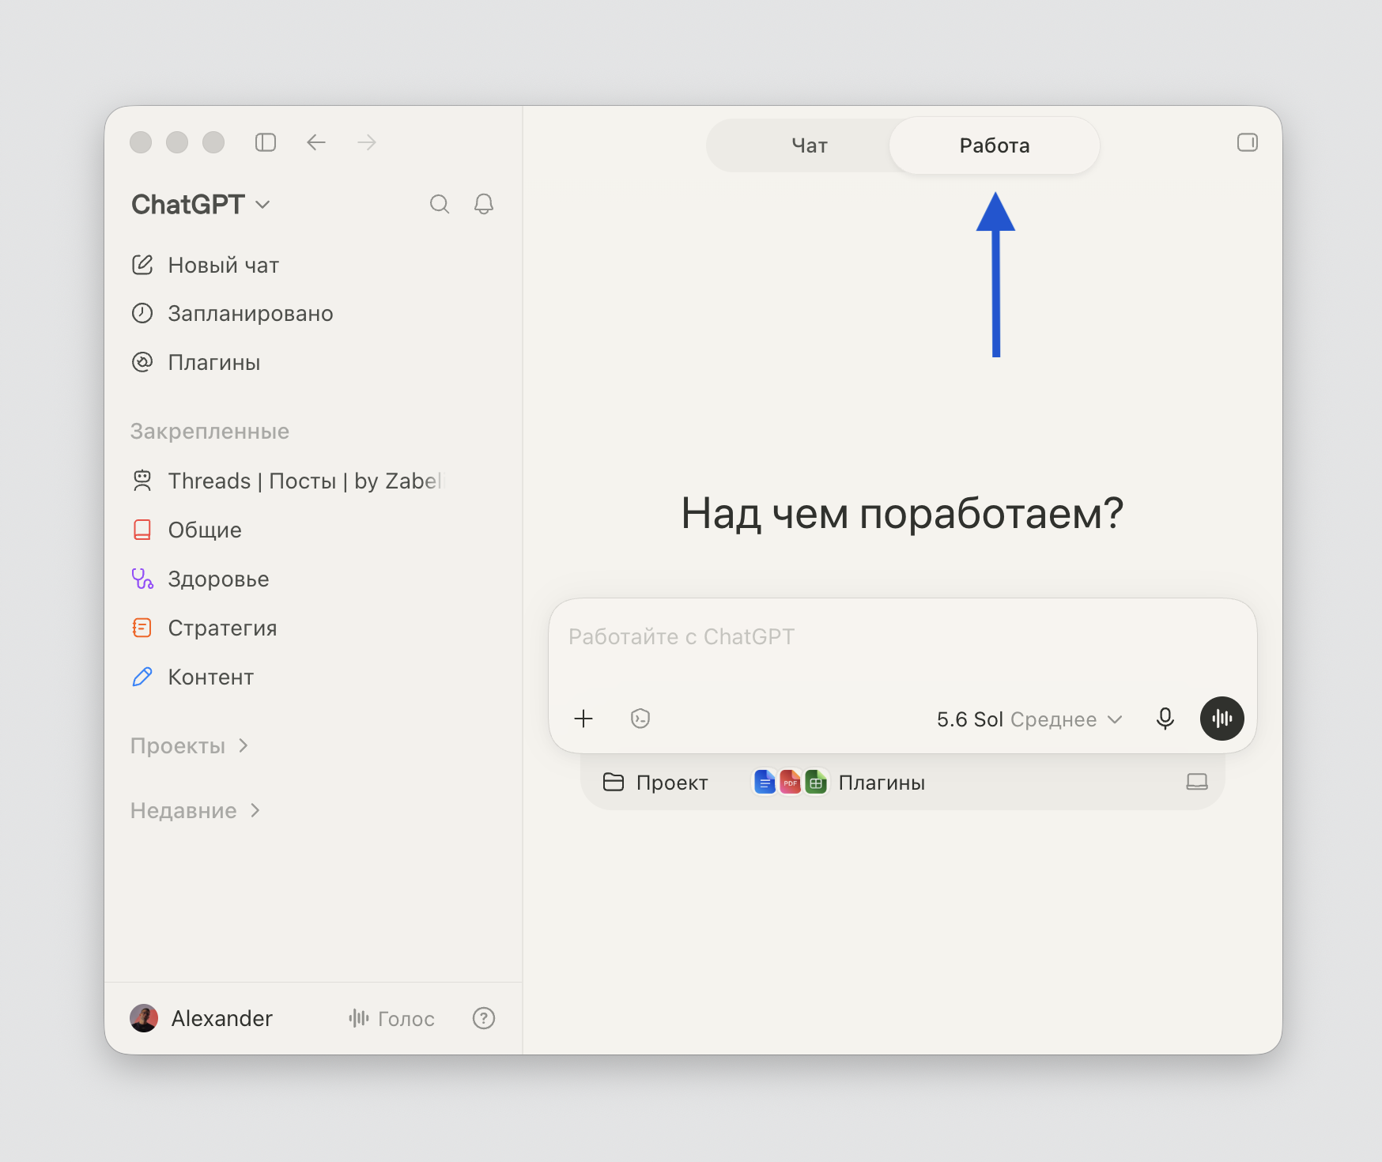The width and height of the screenshot is (1382, 1162).
Task: Start dictation with the microphone icon
Action: click(1165, 719)
